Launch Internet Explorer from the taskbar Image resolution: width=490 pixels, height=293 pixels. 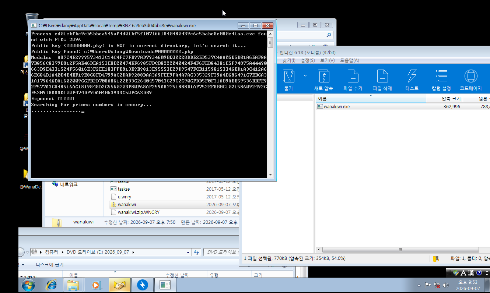51,285
